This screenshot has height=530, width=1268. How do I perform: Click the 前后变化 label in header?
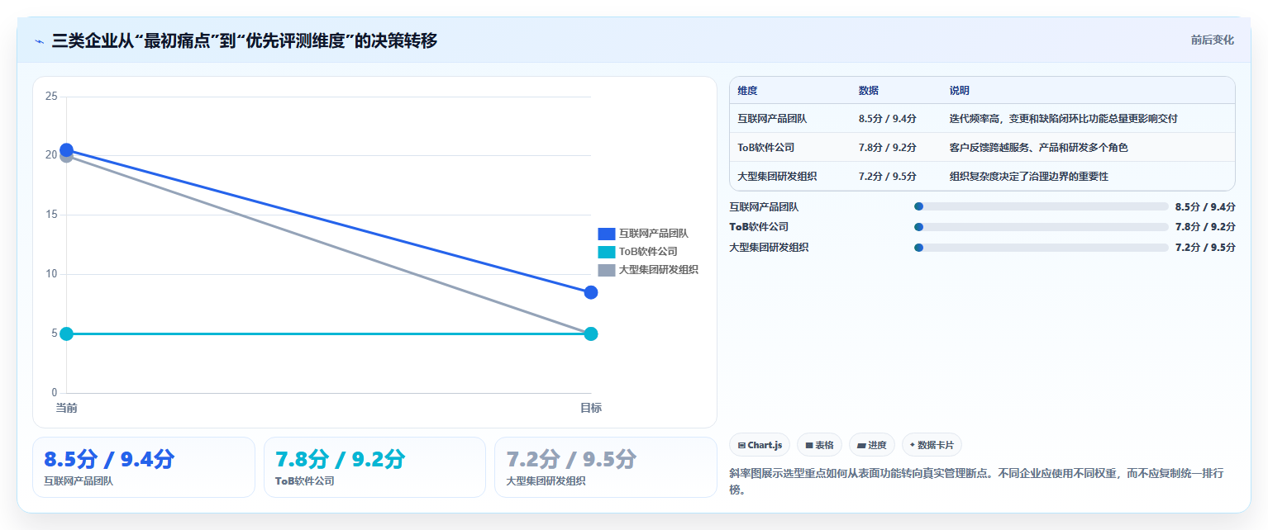(x=1212, y=40)
